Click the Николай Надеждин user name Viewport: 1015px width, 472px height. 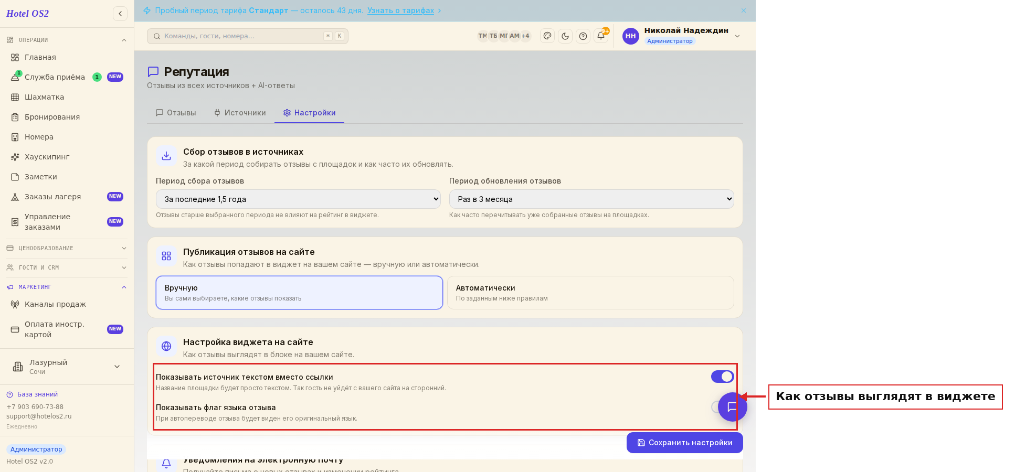click(686, 30)
